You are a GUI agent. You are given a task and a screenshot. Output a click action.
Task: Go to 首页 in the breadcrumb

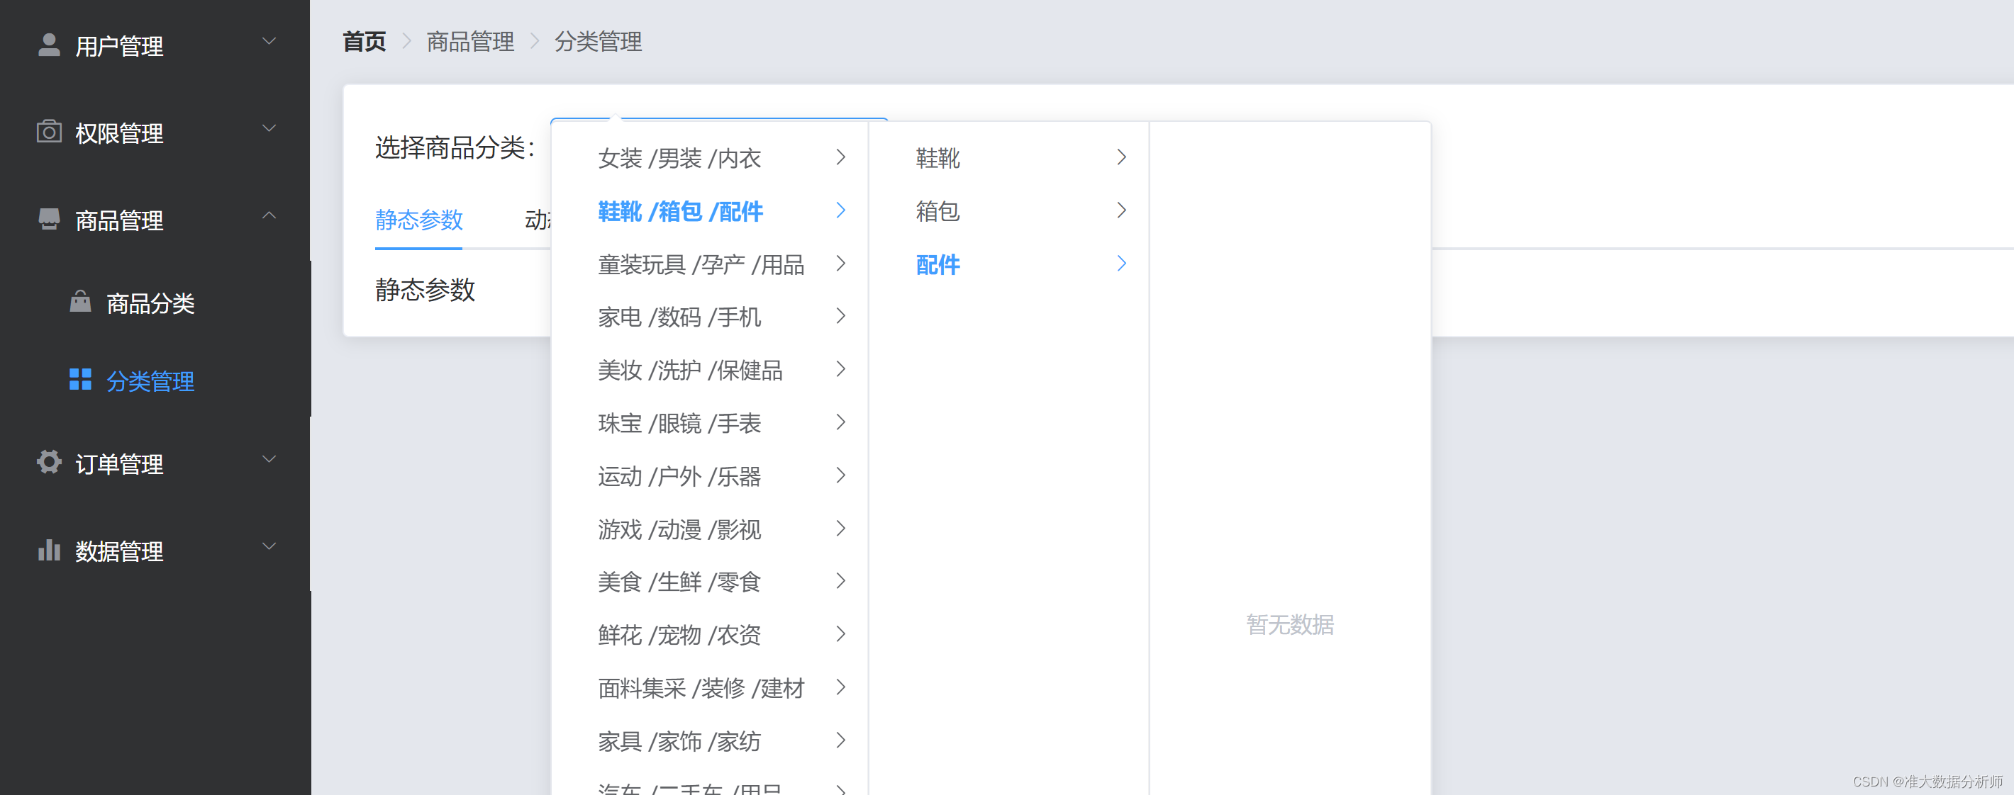[365, 41]
